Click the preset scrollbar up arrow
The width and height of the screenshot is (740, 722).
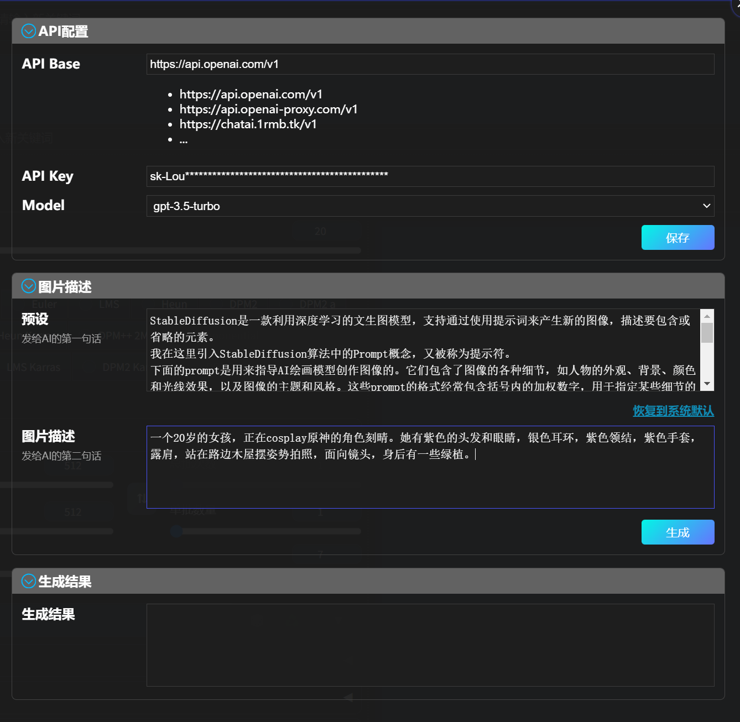point(707,316)
